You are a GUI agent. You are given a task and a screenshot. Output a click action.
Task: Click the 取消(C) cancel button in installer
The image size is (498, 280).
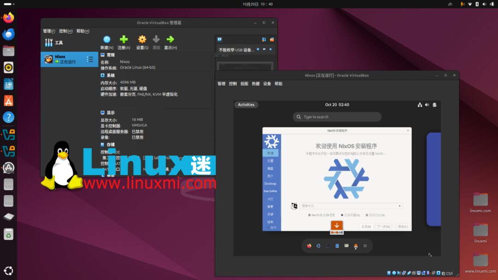click(403, 227)
